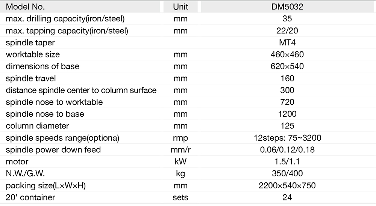The width and height of the screenshot is (376, 206).
Task: Select spindle nose to worktable value 720
Action: click(x=287, y=102)
